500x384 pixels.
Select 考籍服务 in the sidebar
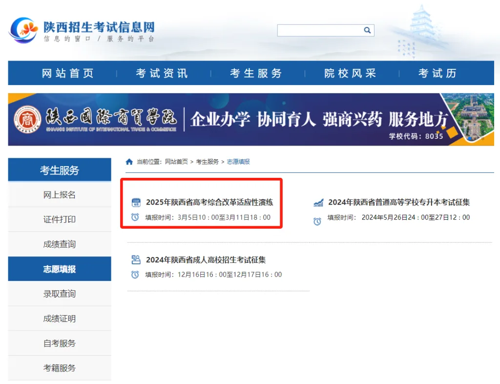tap(60, 368)
